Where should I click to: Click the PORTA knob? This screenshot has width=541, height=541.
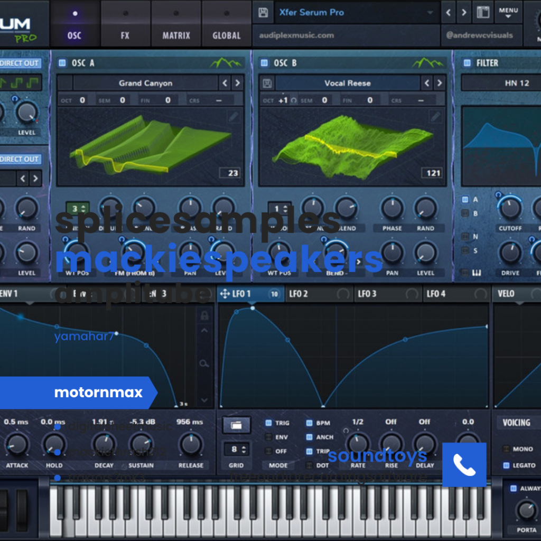[x=527, y=511]
